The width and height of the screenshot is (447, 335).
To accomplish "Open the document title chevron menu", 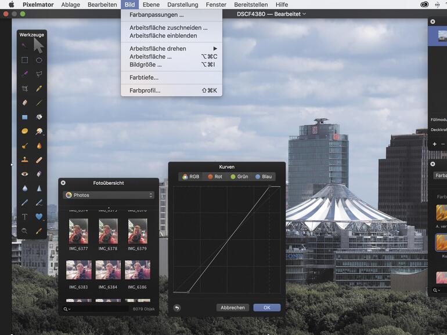I will pyautogui.click(x=304, y=14).
